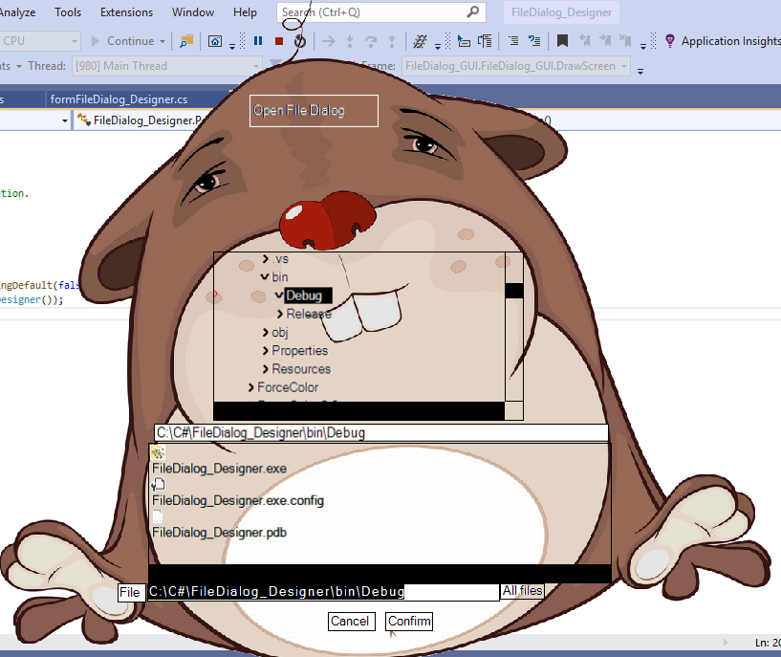
Task: Click the Decrease indent icon
Action: point(513,41)
